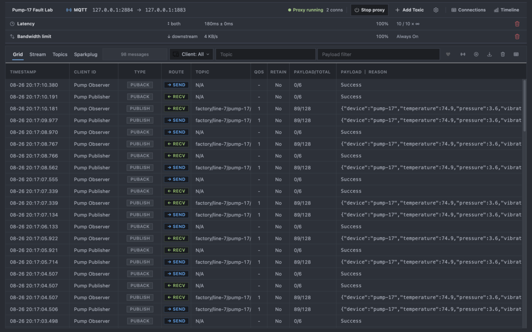Click the arrows icon beside Bandwidth limit
532x332 pixels.
[x=12, y=36]
